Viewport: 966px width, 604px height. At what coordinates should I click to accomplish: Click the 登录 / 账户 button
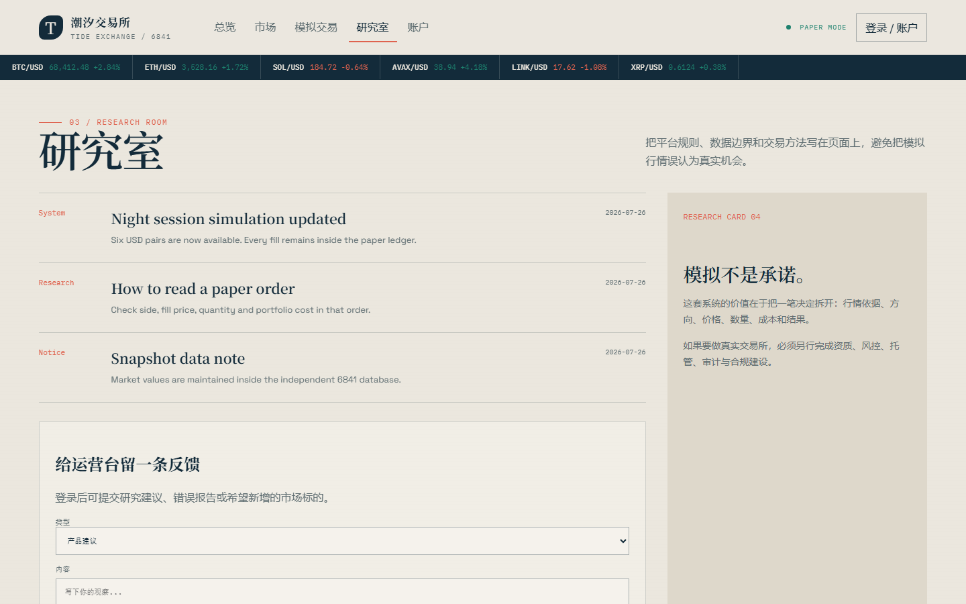coord(892,28)
